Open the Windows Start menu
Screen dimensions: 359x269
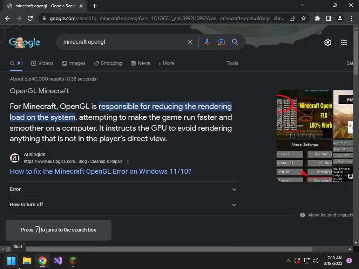[x=11, y=261]
